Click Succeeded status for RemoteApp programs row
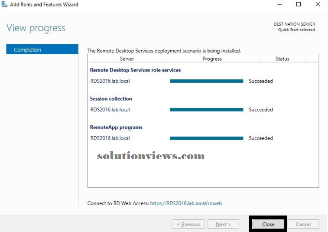 [261, 138]
